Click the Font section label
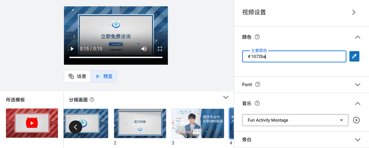 click(x=247, y=85)
